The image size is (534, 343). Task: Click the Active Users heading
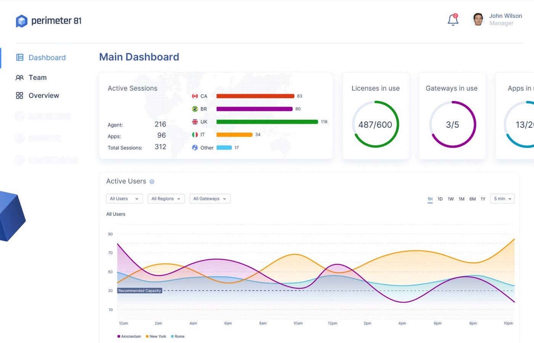tap(126, 181)
